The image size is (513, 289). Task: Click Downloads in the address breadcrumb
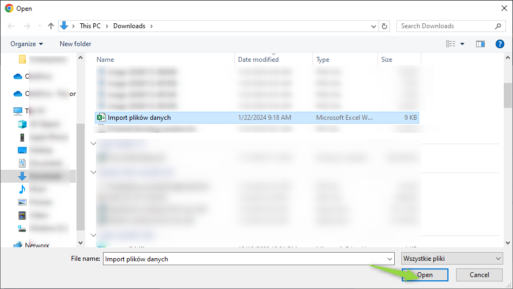point(129,26)
